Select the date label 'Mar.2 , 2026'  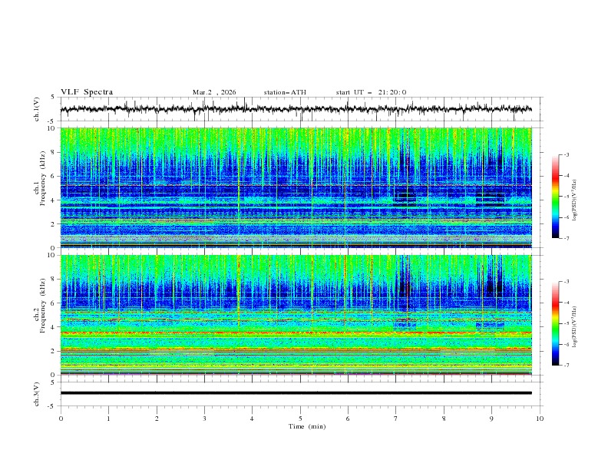(x=214, y=92)
